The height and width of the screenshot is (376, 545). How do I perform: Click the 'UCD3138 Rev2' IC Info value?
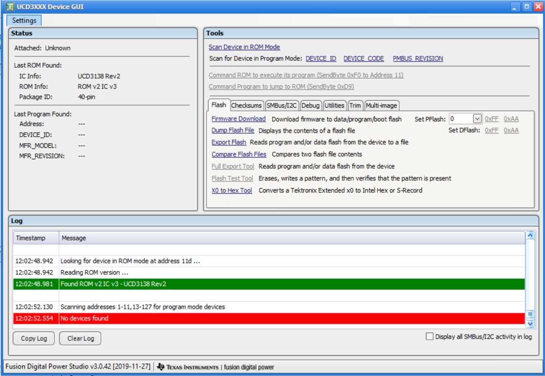(99, 76)
